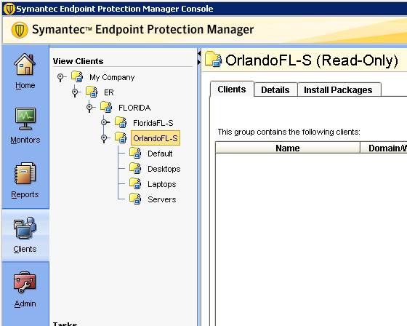Collapse the My Company tree node
This screenshot has height=326, width=407.
tap(60, 77)
